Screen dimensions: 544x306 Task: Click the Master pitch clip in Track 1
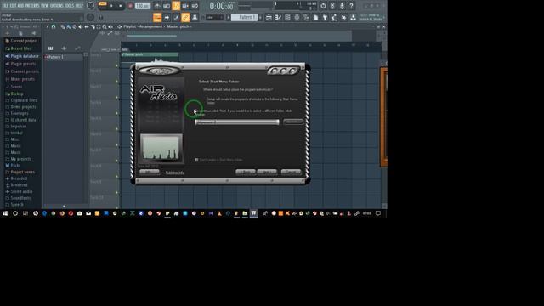click(x=150, y=54)
